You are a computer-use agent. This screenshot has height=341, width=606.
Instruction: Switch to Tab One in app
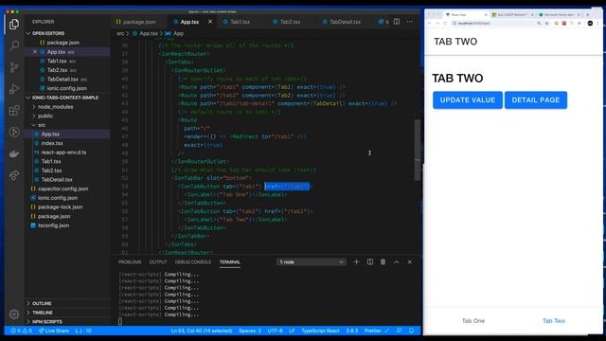click(x=473, y=320)
